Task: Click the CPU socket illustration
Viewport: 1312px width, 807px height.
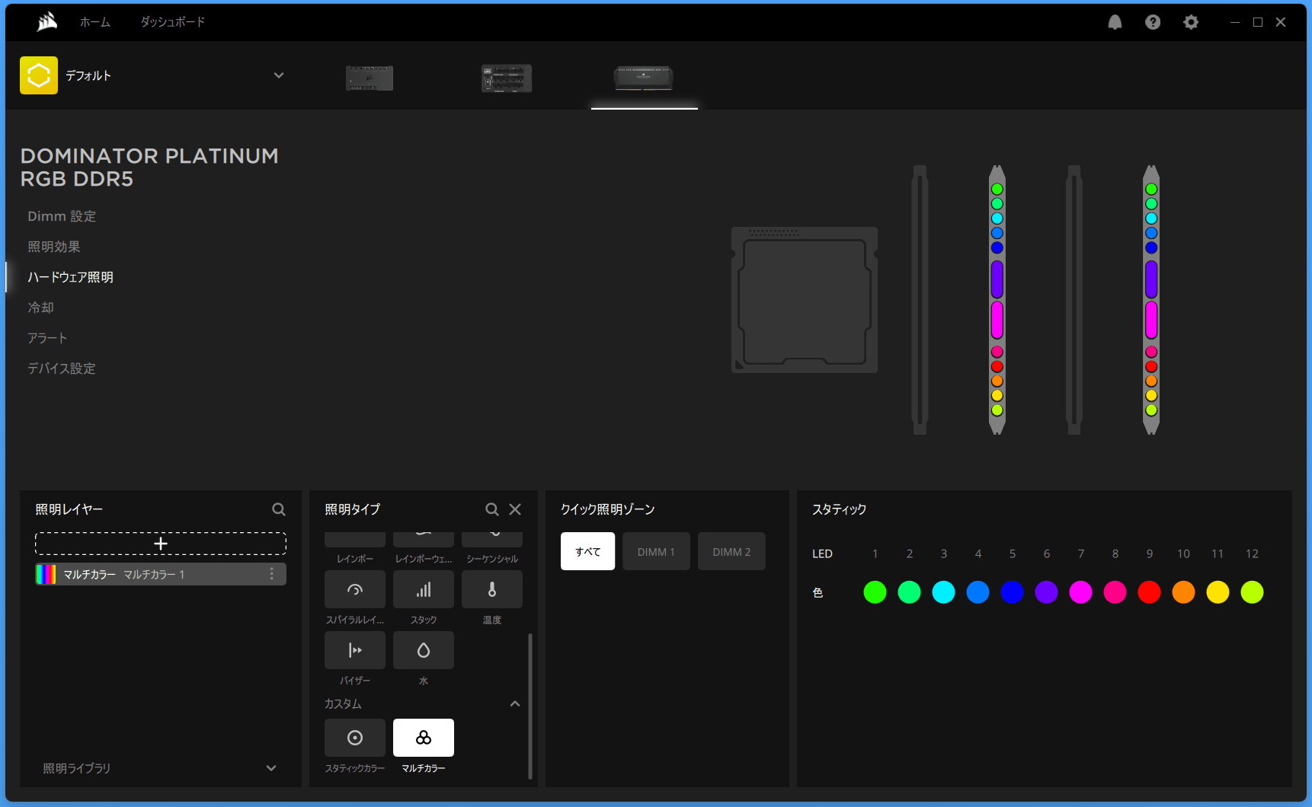Action: click(x=805, y=300)
